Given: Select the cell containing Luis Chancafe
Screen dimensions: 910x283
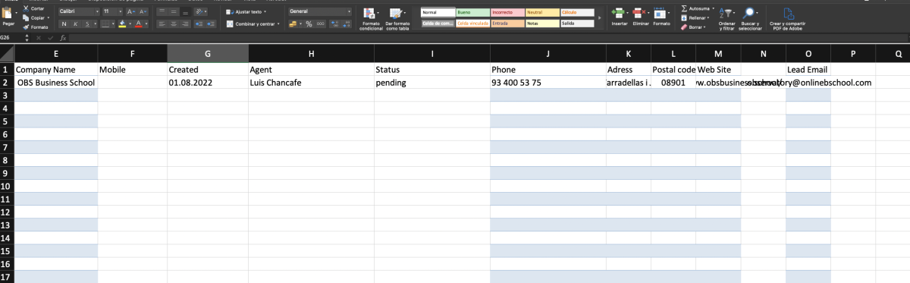Looking at the screenshot, I should [x=311, y=83].
